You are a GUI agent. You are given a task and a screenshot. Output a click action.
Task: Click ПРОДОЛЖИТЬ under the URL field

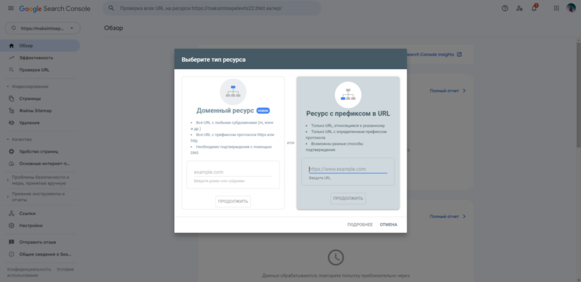(348, 198)
